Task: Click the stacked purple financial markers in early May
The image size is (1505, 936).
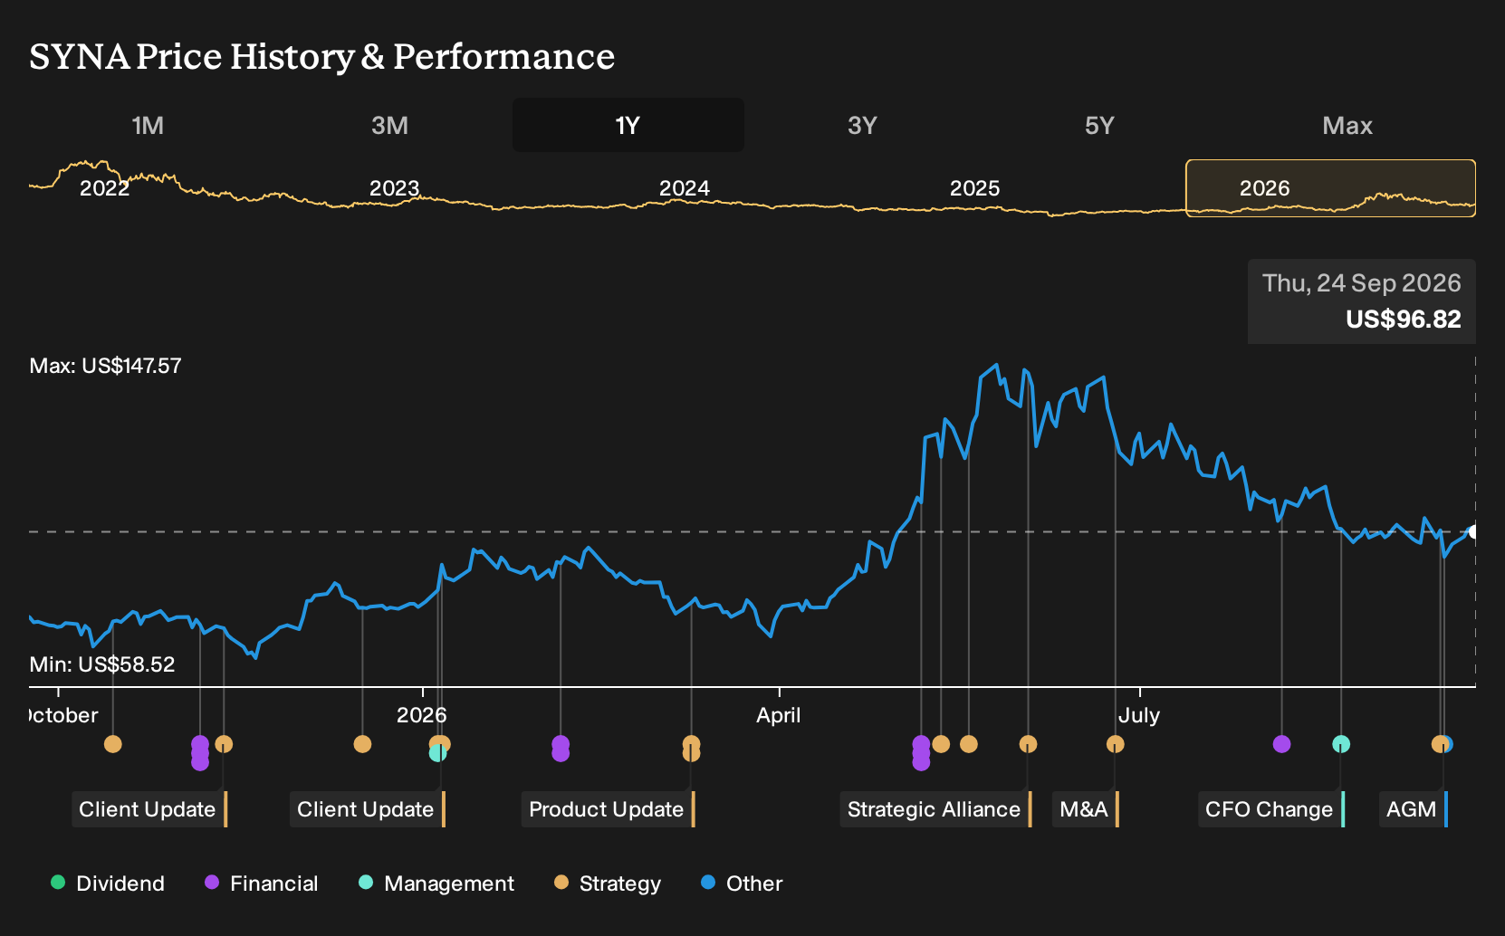Action: click(x=921, y=753)
